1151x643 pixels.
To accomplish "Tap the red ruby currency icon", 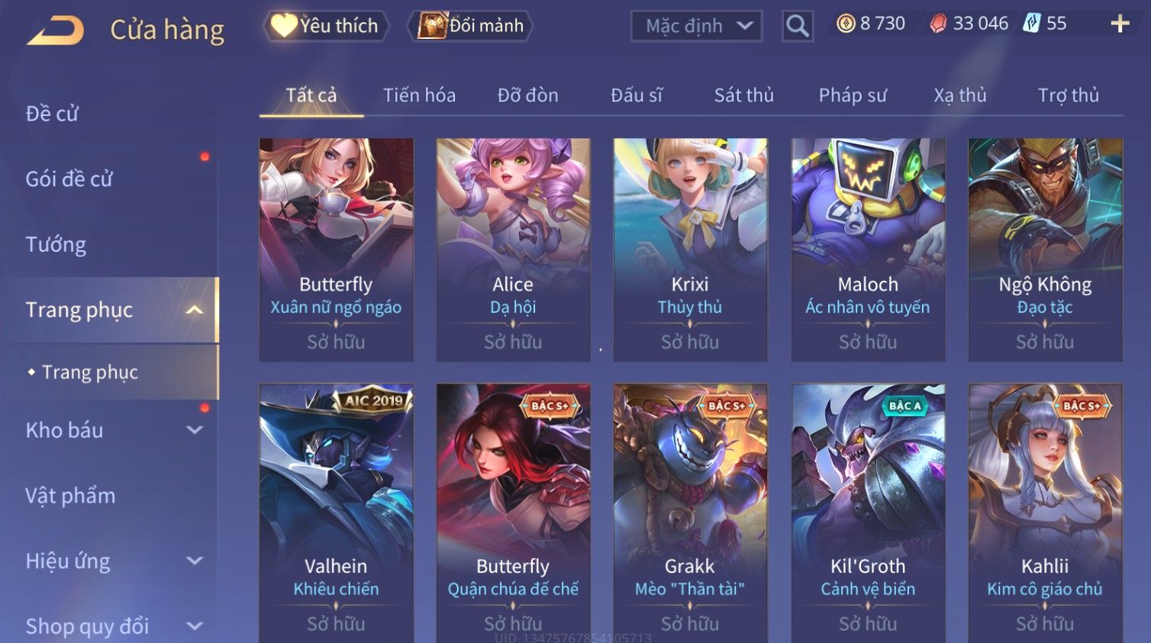I will coord(938,24).
